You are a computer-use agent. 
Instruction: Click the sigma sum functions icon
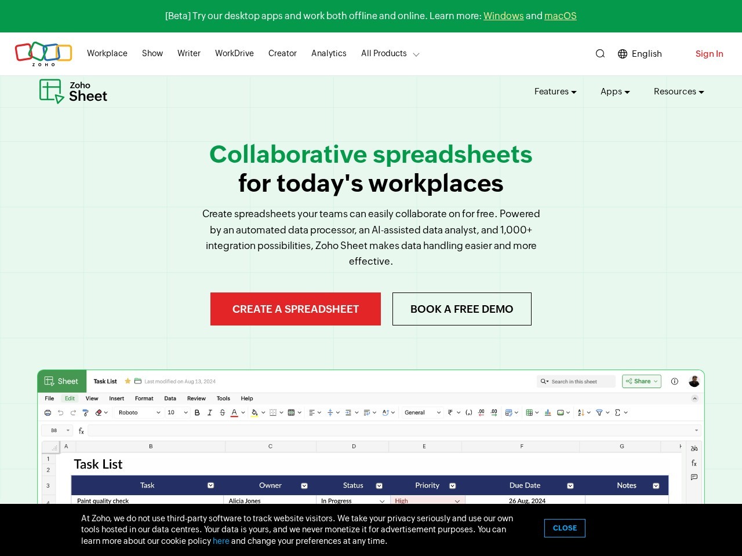pyautogui.click(x=617, y=412)
